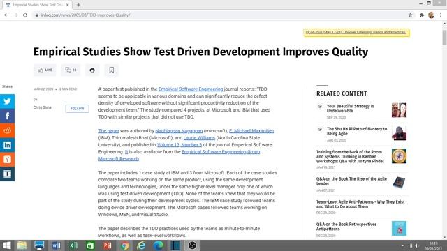
Task: Click the browser back arrow
Action: 6,15
